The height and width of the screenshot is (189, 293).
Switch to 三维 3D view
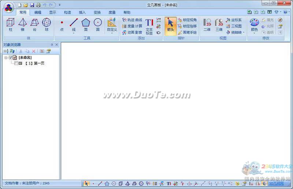point(219,24)
